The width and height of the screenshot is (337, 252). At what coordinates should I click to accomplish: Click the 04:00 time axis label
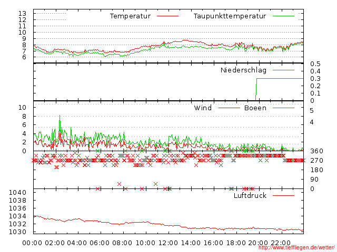point(77,243)
